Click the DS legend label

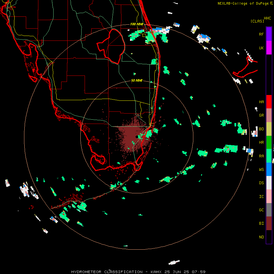point(261,183)
